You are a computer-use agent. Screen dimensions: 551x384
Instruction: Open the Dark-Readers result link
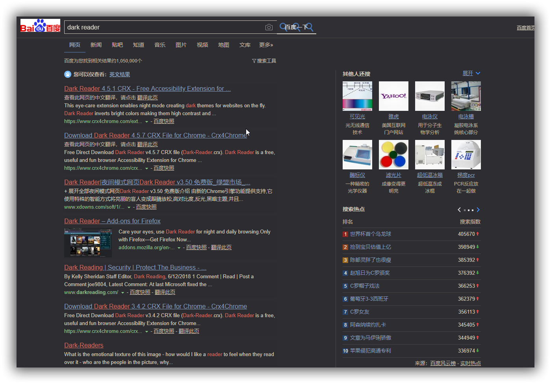pos(84,345)
